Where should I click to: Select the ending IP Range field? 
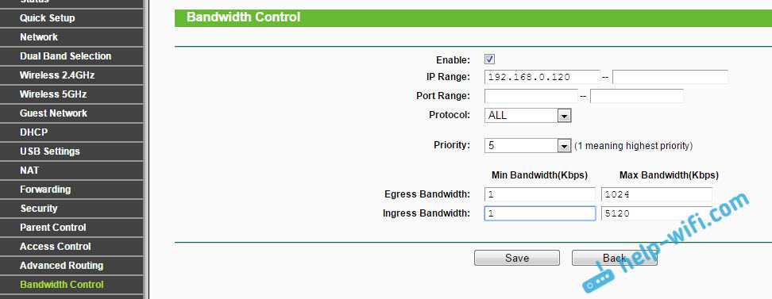[670, 77]
